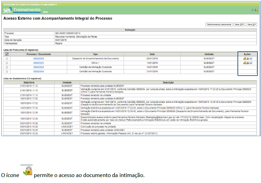Check the box for document 0006898
The width and height of the screenshot is (261, 183).
coord(7,58)
